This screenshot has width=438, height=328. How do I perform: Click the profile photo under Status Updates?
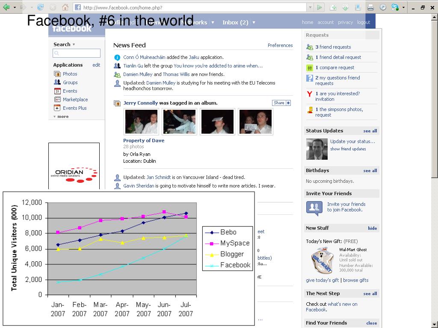(317, 149)
